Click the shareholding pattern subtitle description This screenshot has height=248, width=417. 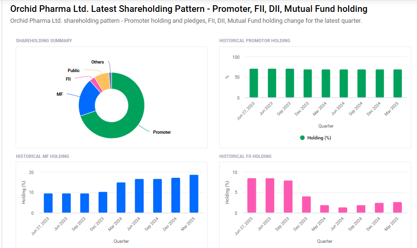(x=186, y=21)
